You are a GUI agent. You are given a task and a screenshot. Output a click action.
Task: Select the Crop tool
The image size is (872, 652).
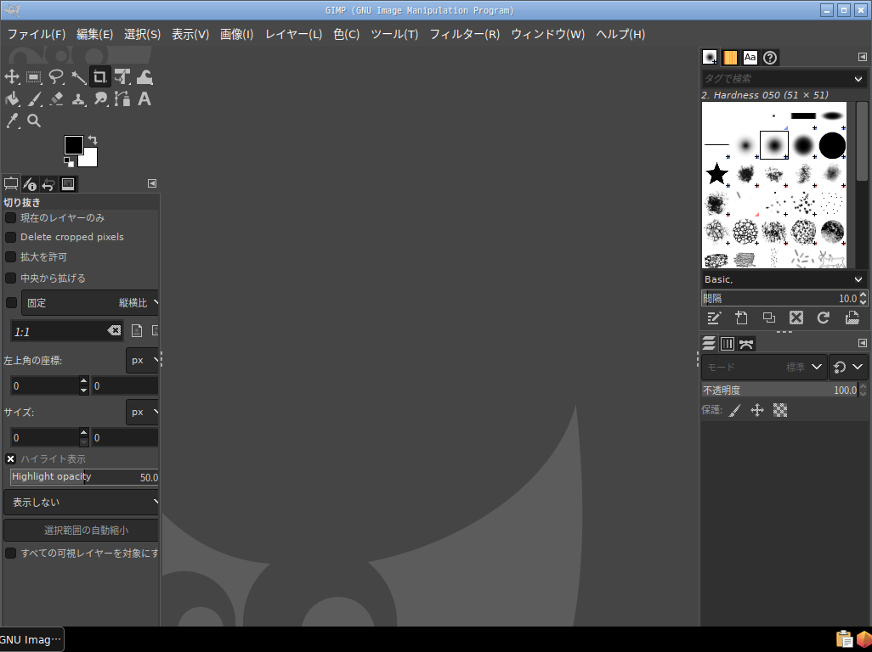click(x=100, y=76)
